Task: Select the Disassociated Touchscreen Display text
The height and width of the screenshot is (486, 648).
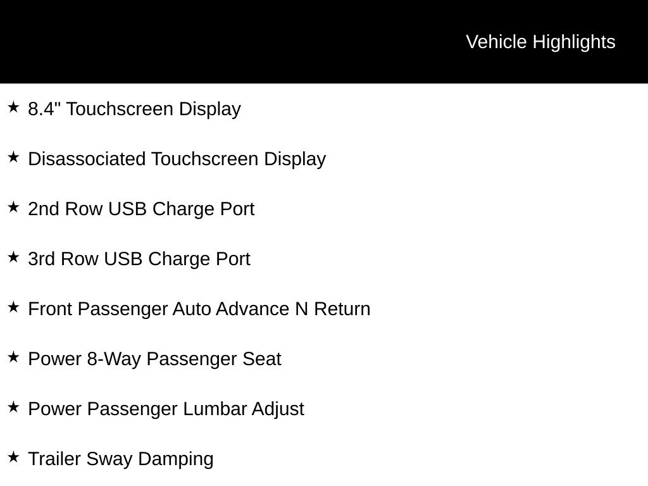Action: pyautogui.click(x=177, y=159)
